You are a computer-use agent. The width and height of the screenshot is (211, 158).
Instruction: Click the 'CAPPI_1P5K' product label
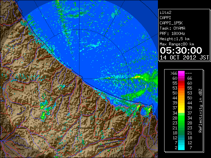point(171,23)
